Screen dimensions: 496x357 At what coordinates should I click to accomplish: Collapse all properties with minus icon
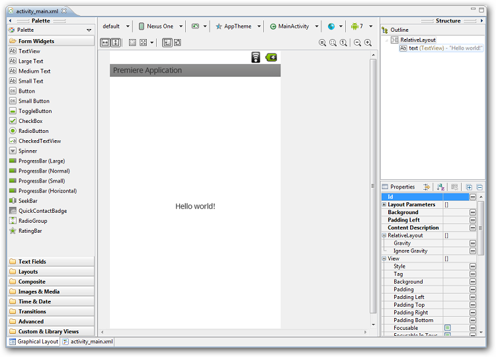click(479, 187)
